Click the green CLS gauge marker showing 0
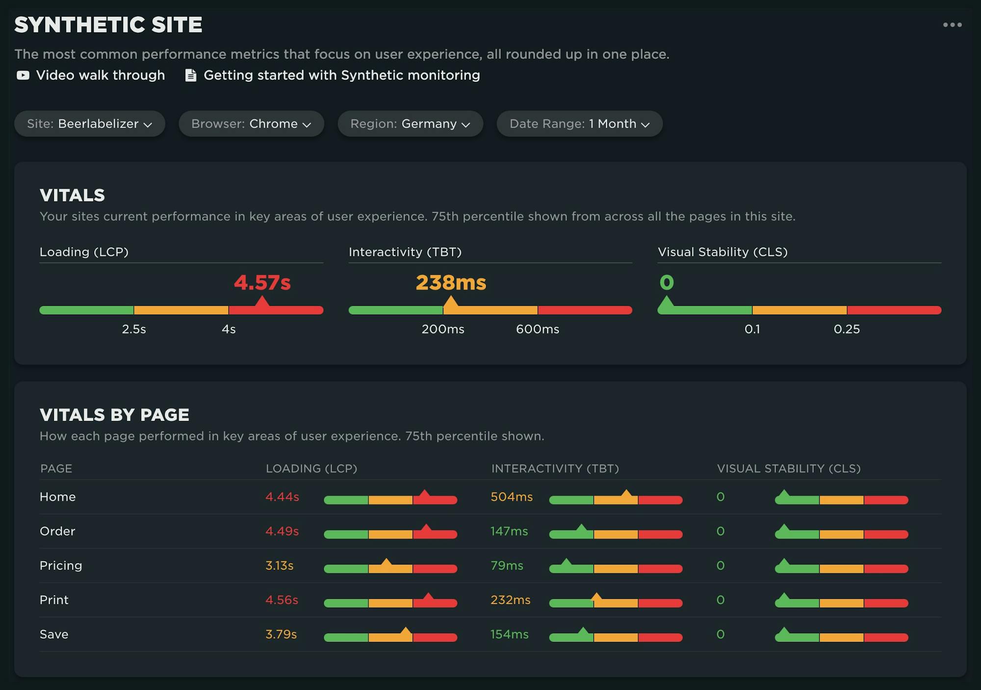Image resolution: width=981 pixels, height=690 pixels. pos(666,303)
